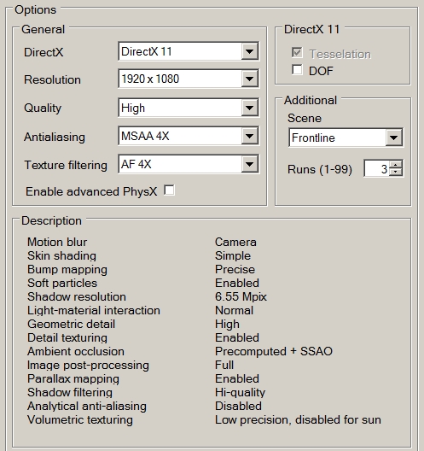Screen dimensions: 424x451
Task: Click the '6.55 Mpix' shadow resolution value
Action: pyautogui.click(x=241, y=297)
